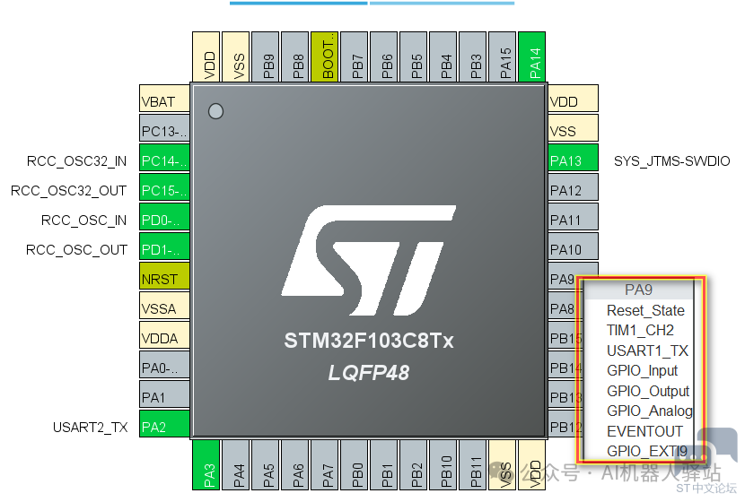The height and width of the screenshot is (502, 745).
Task: Select pin PB3 at top
Action: coord(473,57)
